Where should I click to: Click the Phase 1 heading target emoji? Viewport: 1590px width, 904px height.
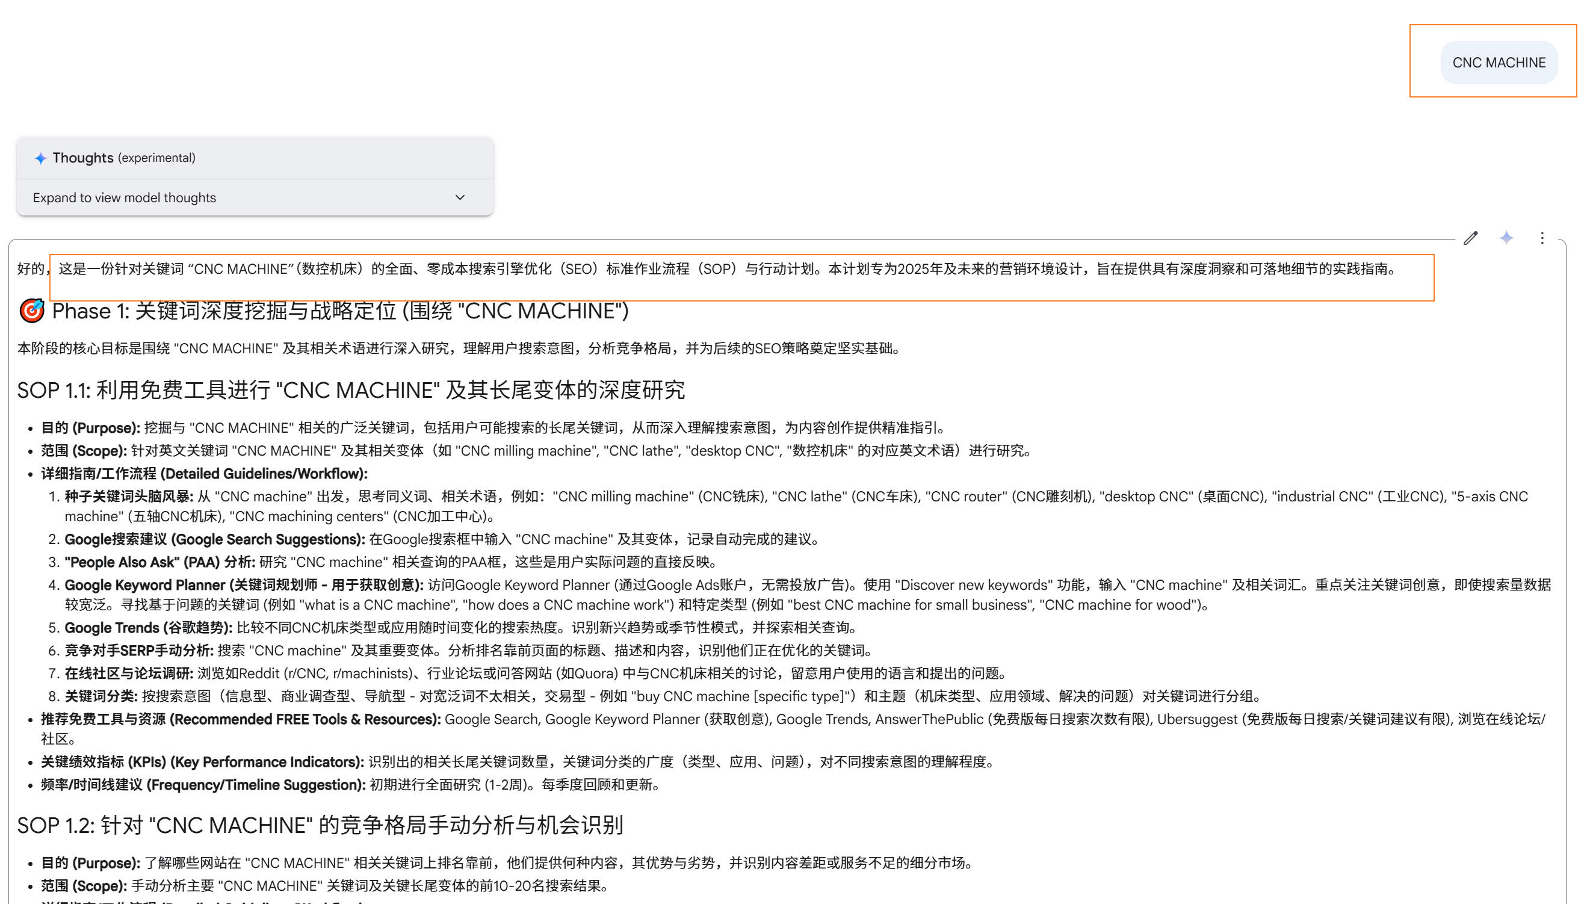(32, 311)
